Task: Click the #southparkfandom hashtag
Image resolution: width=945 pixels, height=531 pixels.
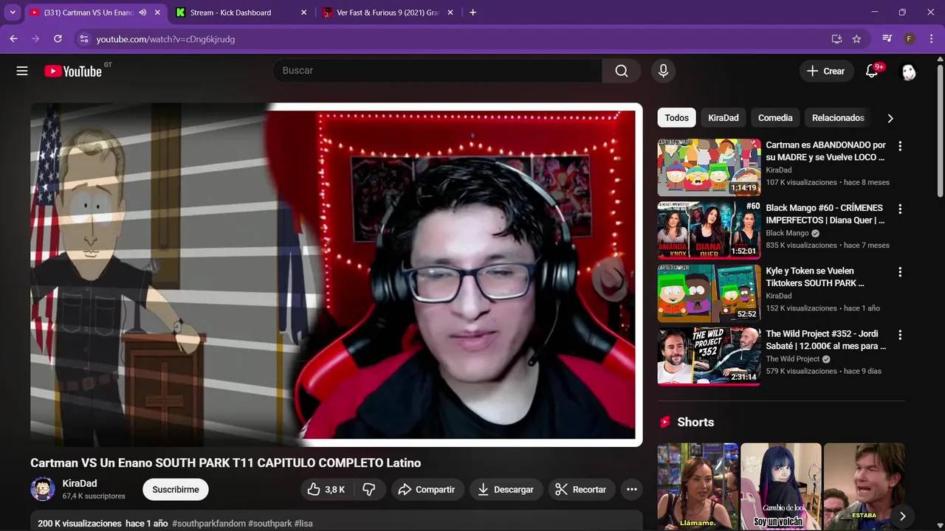Action: click(x=209, y=524)
